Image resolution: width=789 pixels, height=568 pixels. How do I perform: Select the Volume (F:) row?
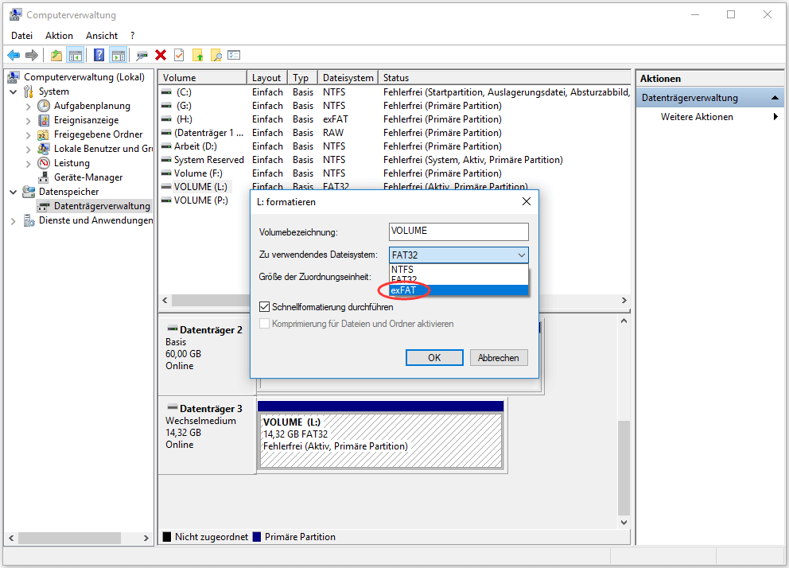coord(395,173)
